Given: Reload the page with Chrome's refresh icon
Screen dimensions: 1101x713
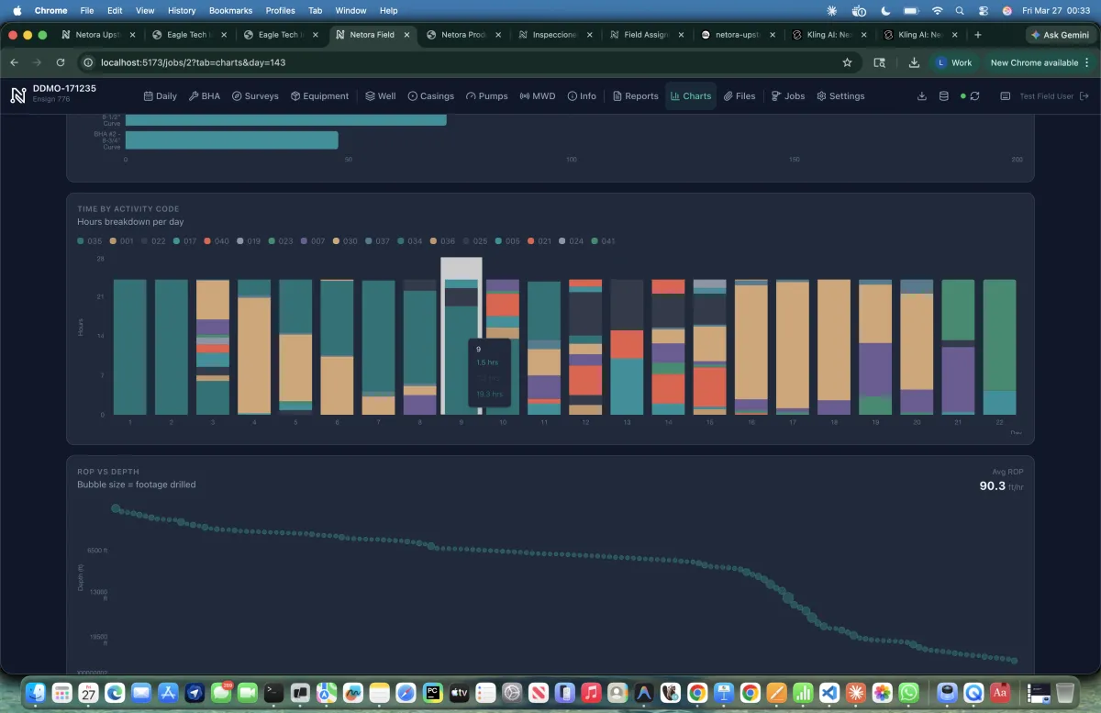Looking at the screenshot, I should [61, 62].
